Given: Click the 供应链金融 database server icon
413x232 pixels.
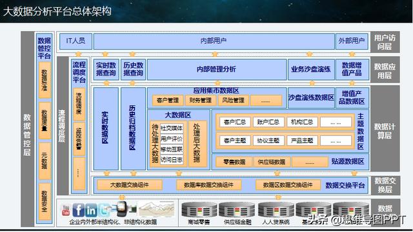Looking at the screenshot, I should click(237, 210).
